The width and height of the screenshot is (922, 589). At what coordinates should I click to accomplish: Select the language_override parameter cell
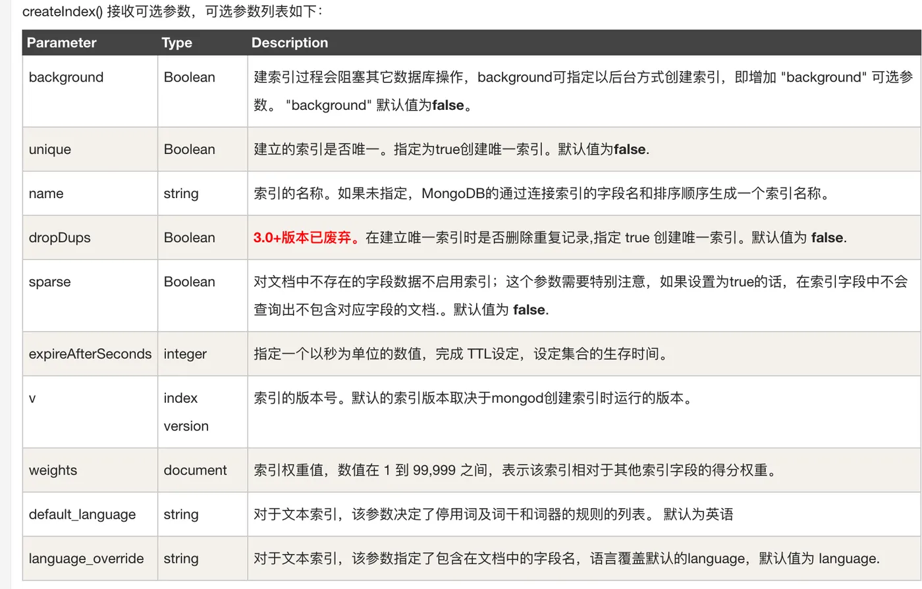click(90, 559)
